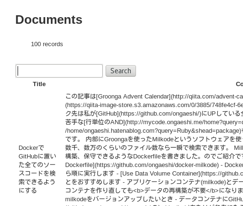The width and height of the screenshot is (243, 206).
Task: Click the document title "DockerでGitHubに置いた全てのソースコードを検索できるようにする"
Action: tap(38, 169)
